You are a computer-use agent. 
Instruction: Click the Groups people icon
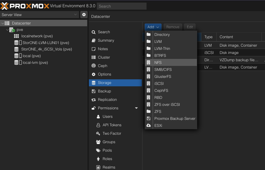tap(98, 142)
